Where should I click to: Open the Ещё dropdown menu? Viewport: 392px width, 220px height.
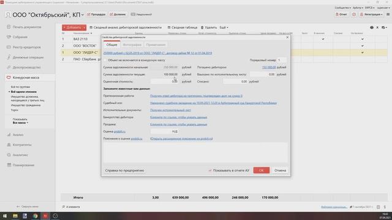(224, 28)
